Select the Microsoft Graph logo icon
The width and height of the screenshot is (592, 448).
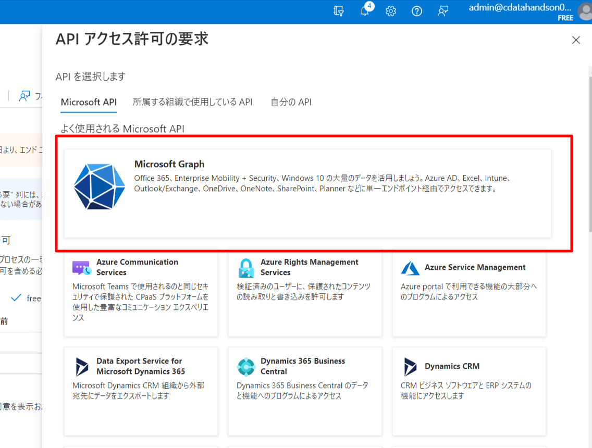[100, 186]
